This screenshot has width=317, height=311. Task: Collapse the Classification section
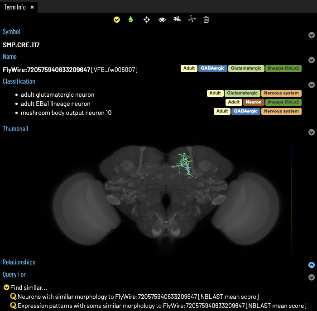(x=311, y=85)
